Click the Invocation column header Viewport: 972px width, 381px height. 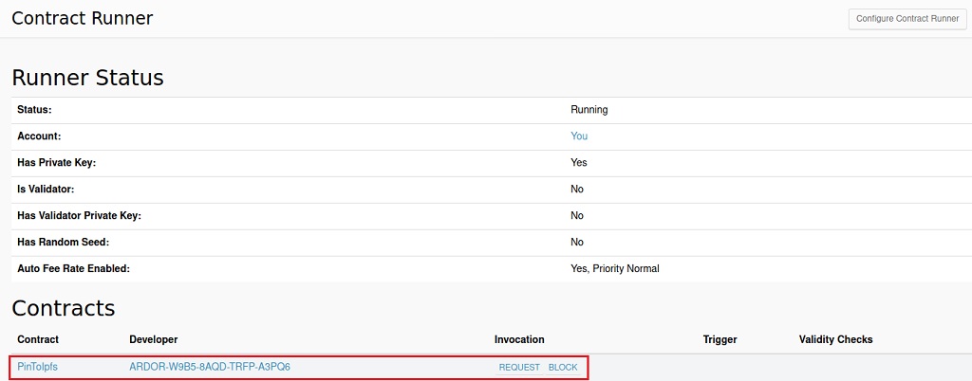519,339
